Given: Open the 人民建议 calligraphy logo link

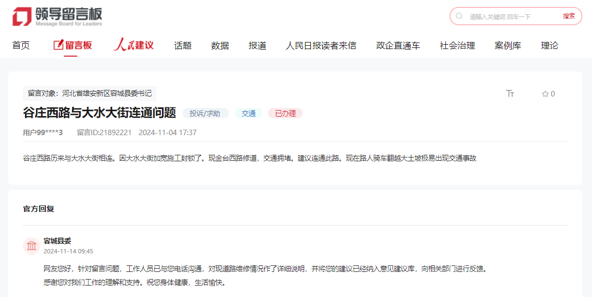Looking at the screenshot, I should [134, 45].
